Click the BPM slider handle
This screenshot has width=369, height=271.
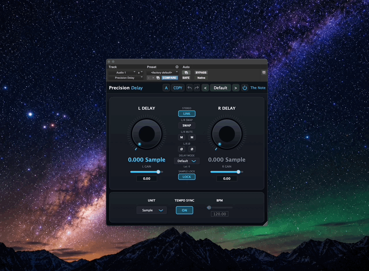coord(209,208)
